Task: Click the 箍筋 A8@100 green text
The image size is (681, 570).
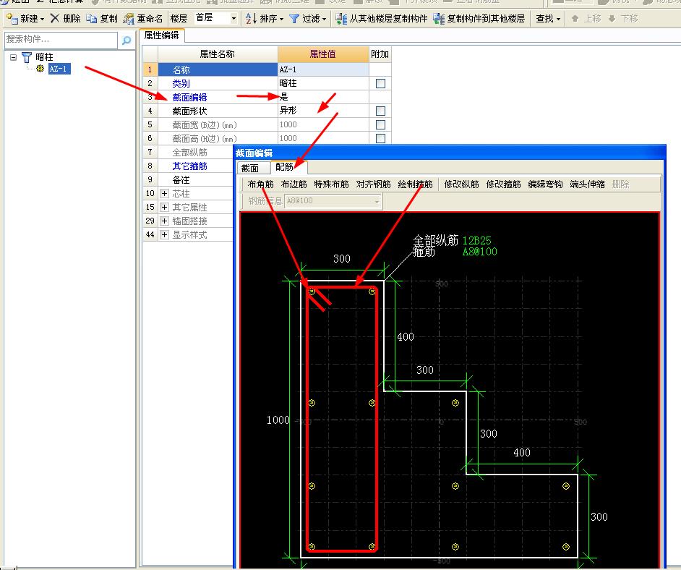Action: pyautogui.click(x=479, y=252)
